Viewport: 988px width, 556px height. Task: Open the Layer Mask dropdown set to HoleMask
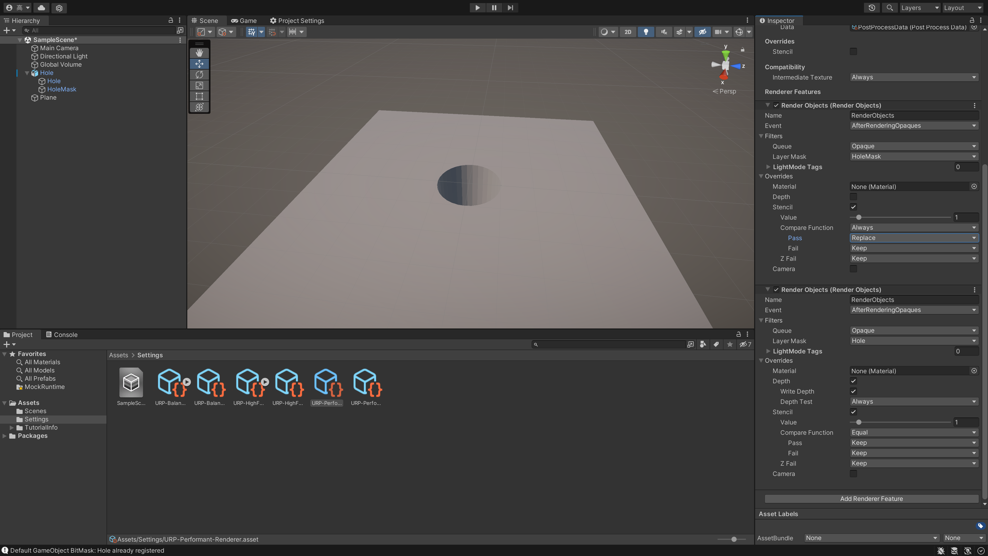(914, 156)
